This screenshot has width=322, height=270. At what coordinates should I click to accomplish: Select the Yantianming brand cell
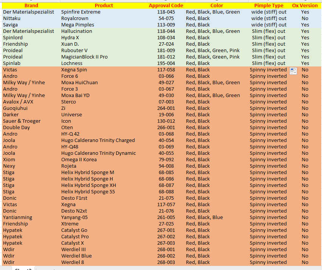pyautogui.click(x=31, y=217)
